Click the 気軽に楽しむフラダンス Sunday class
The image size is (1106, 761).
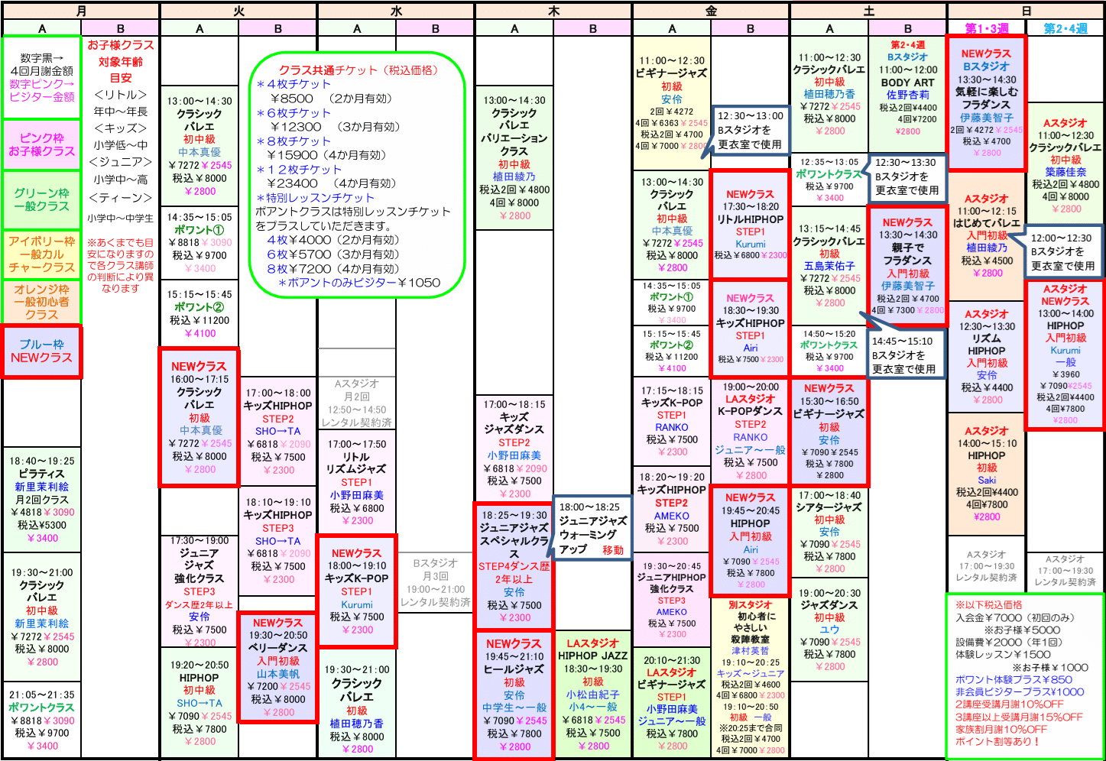[986, 102]
